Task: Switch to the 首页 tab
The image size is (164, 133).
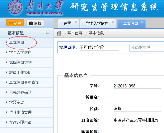Action: (68, 23)
